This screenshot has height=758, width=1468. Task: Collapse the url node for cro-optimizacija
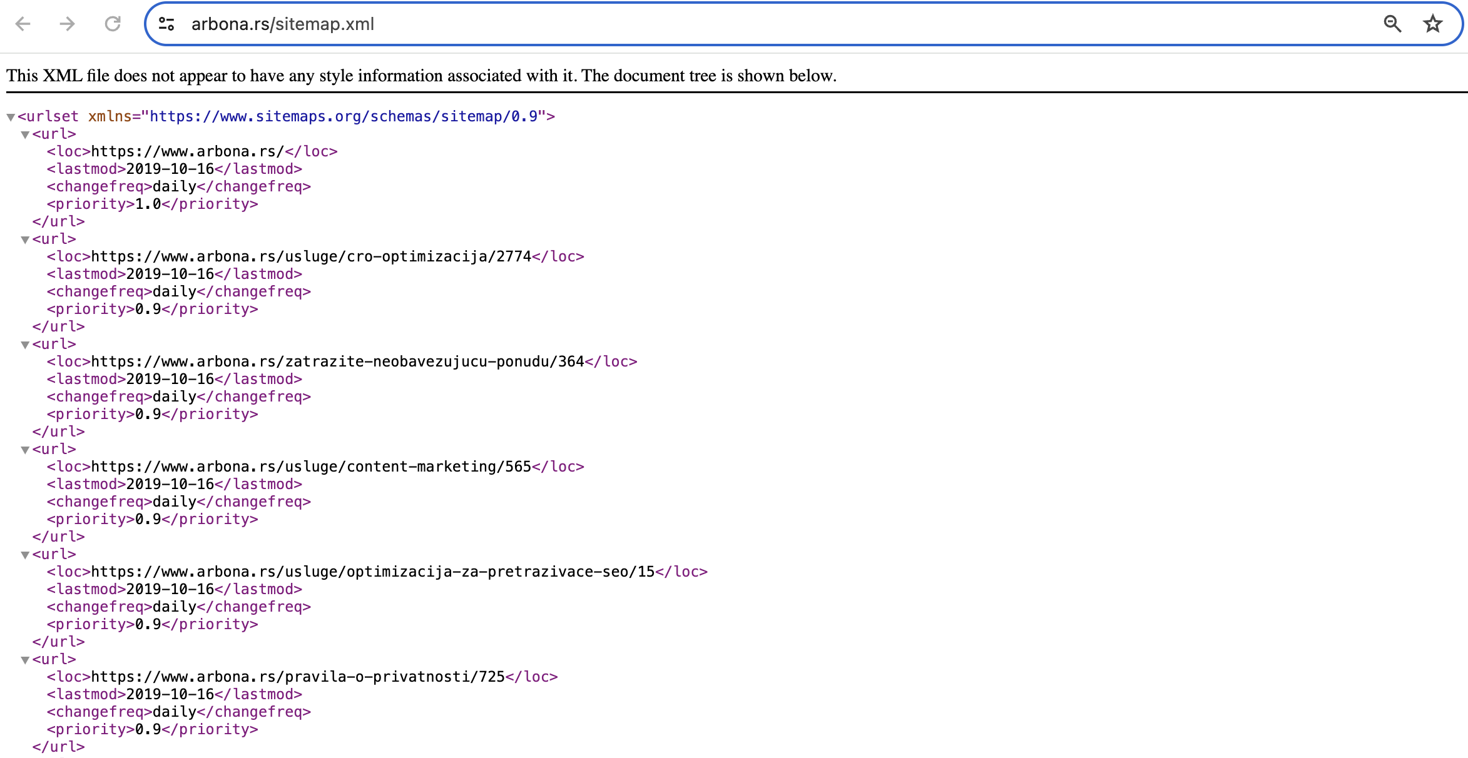tap(25, 240)
